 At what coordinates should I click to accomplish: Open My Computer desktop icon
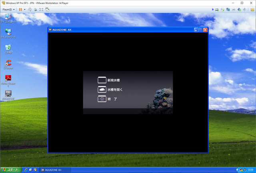8,18
